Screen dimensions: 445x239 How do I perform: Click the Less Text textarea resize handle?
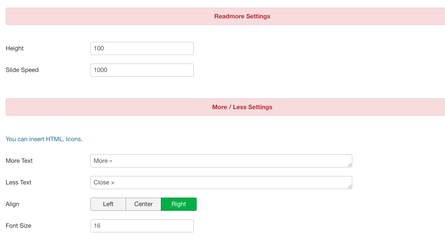pos(350,186)
